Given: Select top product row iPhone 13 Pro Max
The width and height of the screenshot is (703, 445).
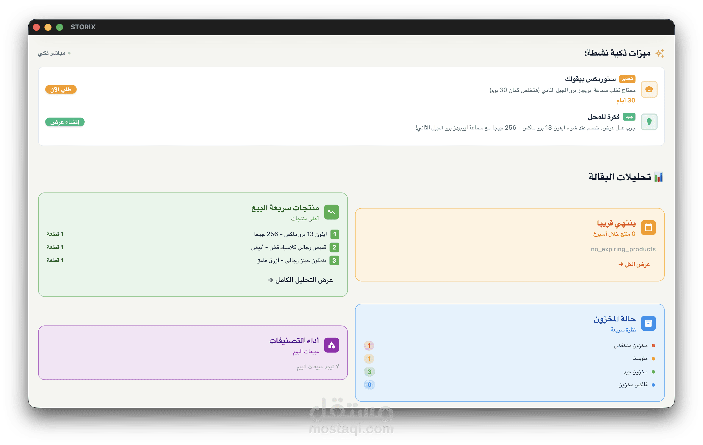Looking at the screenshot, I should point(290,234).
